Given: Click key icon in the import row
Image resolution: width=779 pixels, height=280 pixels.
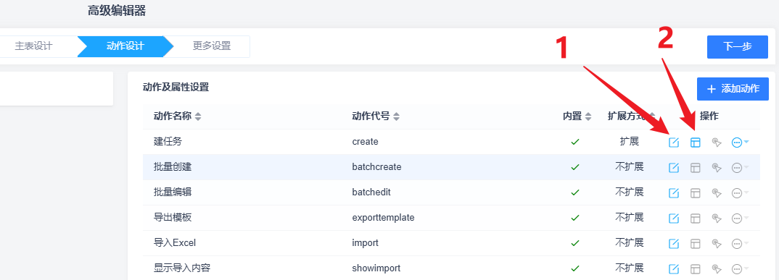Looking at the screenshot, I should (x=716, y=244).
